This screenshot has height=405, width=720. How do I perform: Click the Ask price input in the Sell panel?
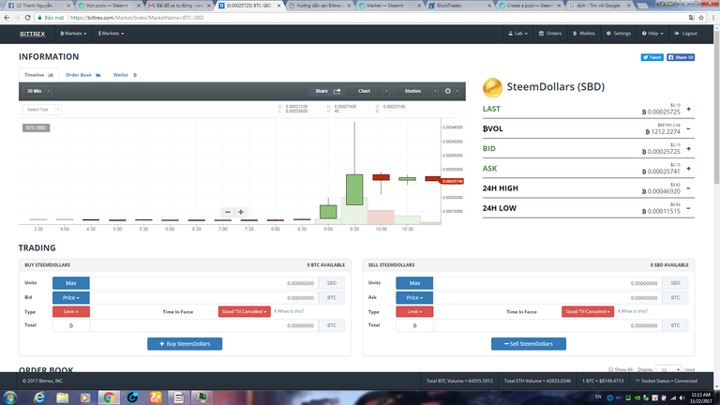click(x=547, y=297)
